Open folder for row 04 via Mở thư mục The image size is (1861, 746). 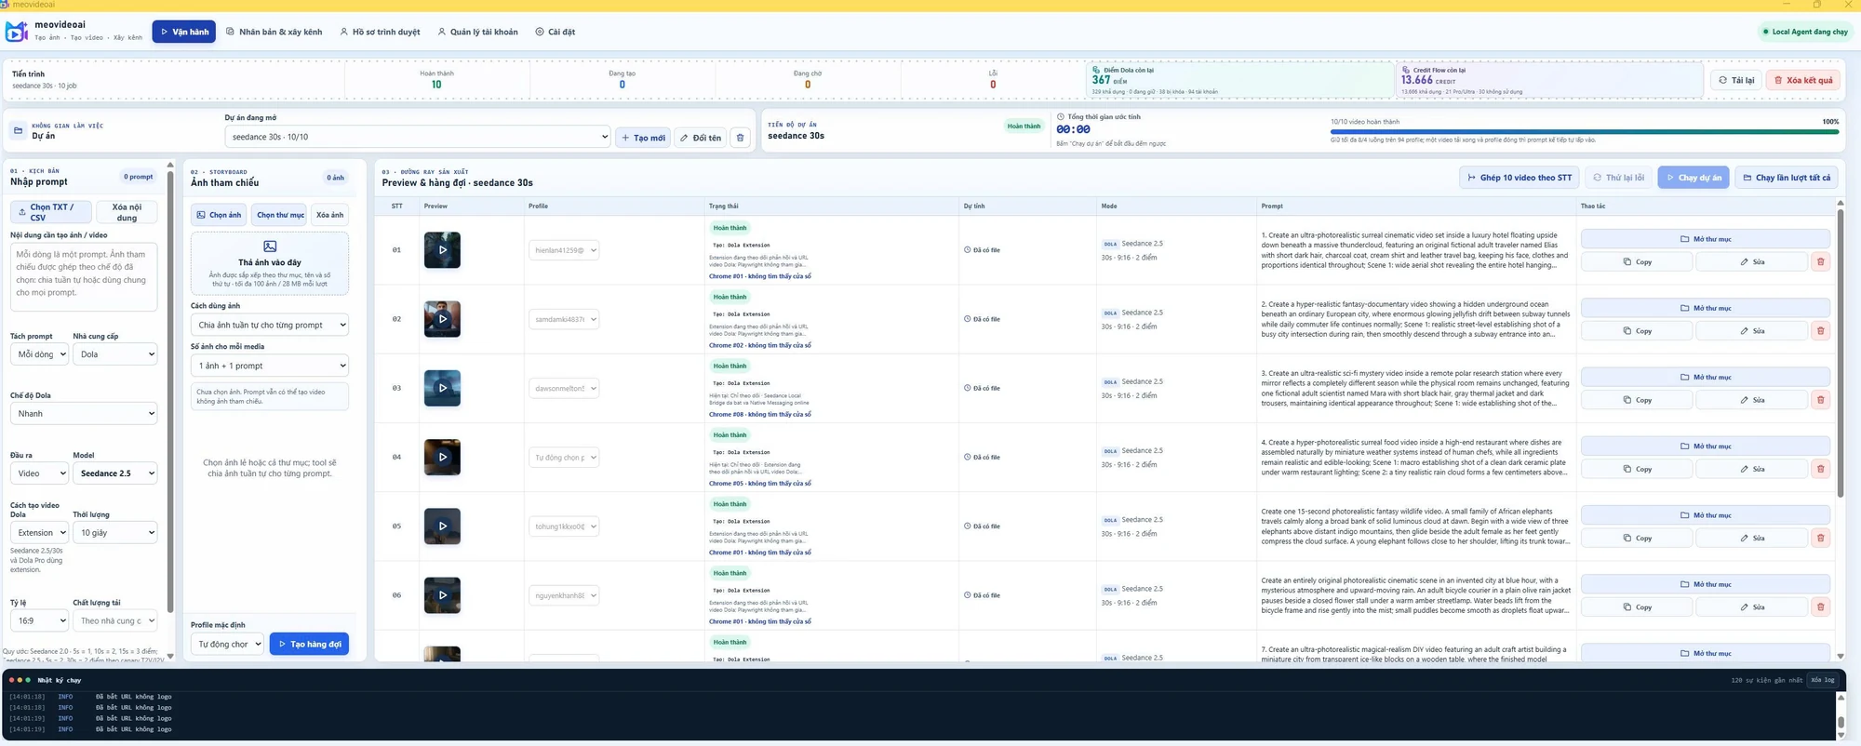coord(1705,446)
